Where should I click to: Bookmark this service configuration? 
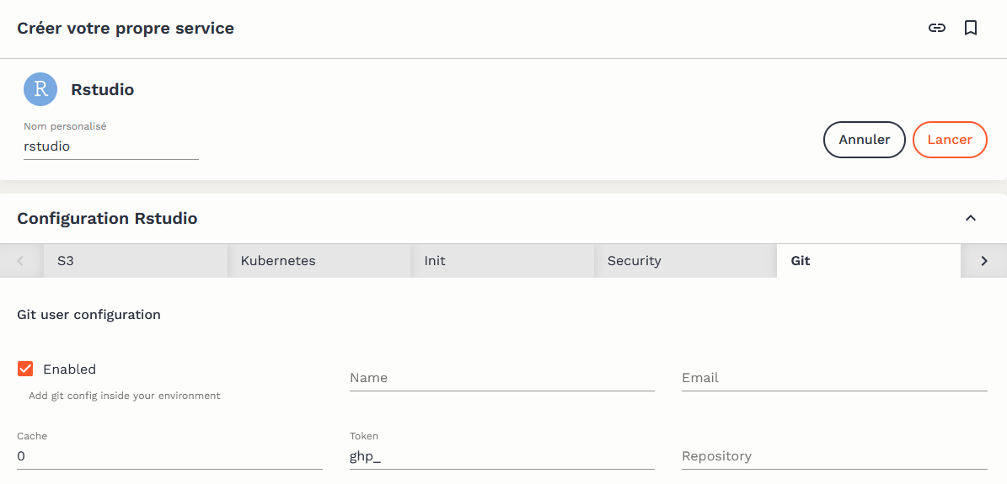tap(971, 28)
